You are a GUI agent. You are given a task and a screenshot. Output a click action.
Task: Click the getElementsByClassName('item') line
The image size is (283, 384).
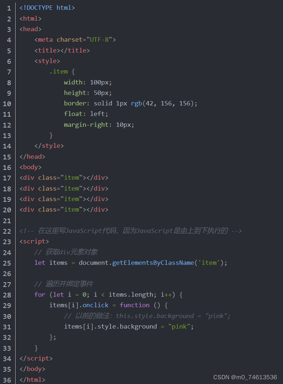[x=130, y=263]
